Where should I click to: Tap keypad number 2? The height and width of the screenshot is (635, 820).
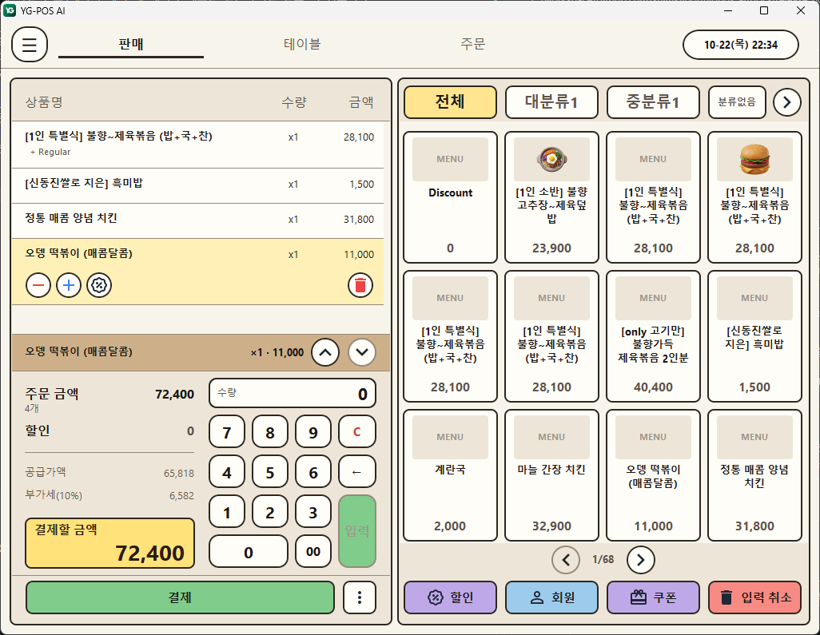point(270,512)
